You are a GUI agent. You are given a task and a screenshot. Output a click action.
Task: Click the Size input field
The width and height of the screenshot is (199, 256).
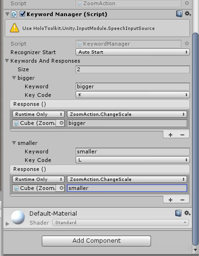[133, 69]
